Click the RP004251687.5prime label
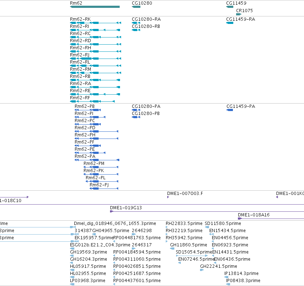 pyautogui.click(x=137, y=274)
